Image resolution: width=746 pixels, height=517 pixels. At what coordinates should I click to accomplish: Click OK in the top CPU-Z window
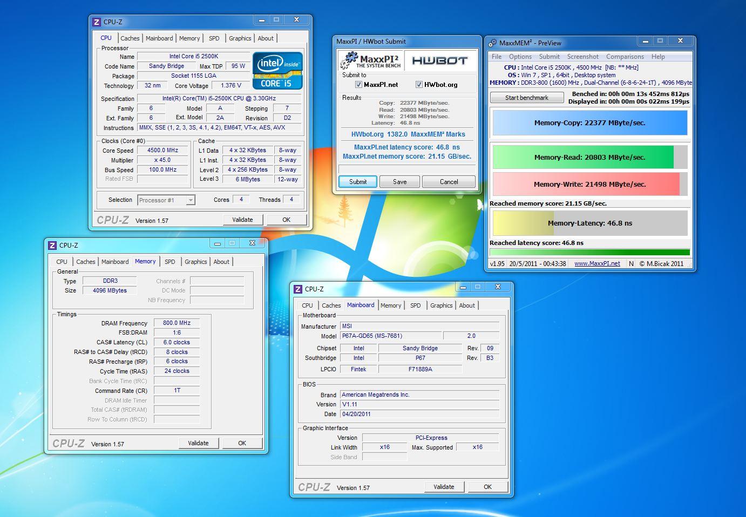pyautogui.click(x=286, y=220)
